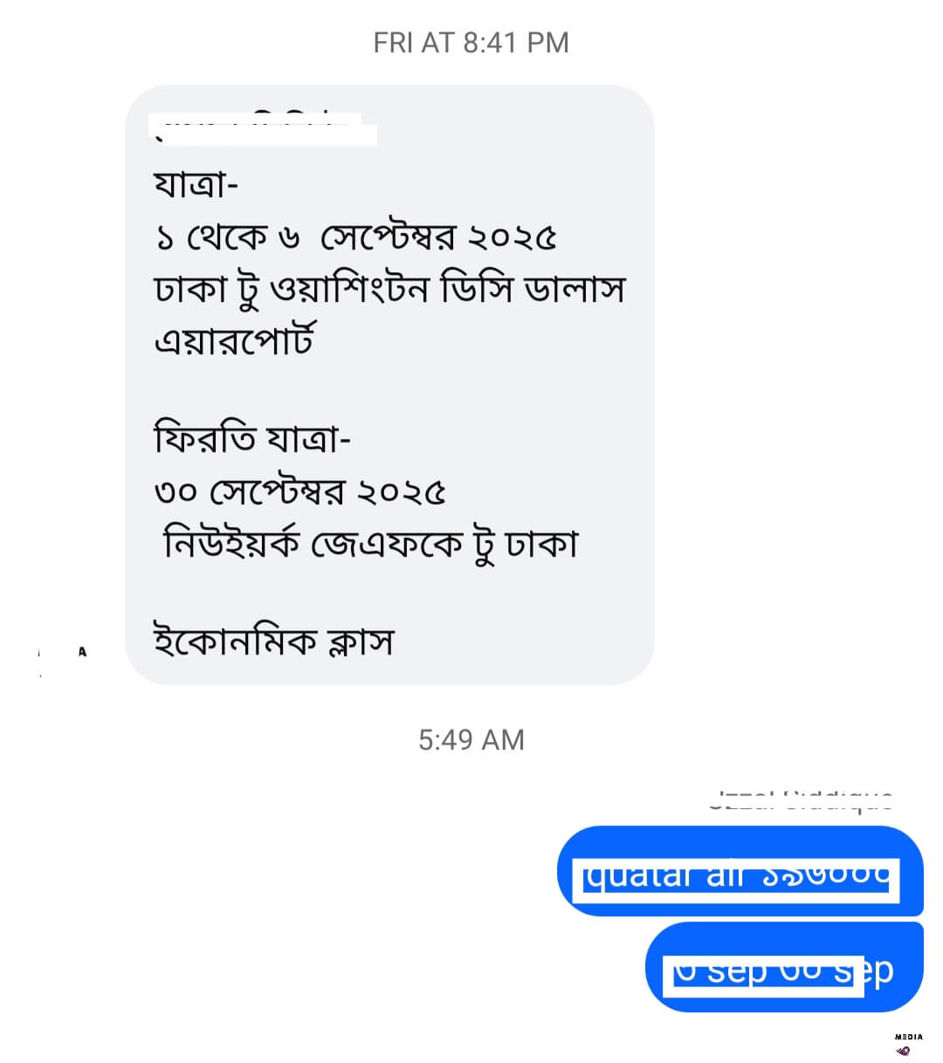Viewport: 943px width, 1063px height.
Task: Click the blue 'sep' message bubble
Action: tap(784, 968)
